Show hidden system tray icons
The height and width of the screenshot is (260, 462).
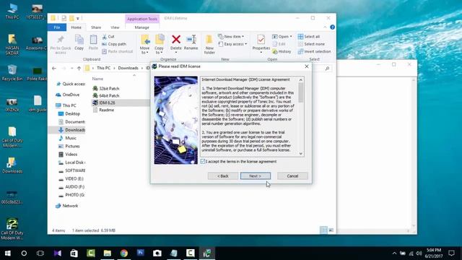(x=395, y=253)
